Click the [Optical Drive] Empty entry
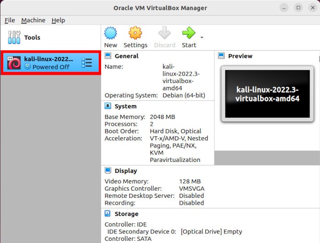 (211, 232)
